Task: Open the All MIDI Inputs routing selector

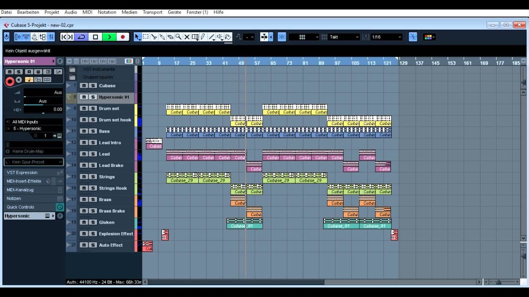Action: [34, 122]
